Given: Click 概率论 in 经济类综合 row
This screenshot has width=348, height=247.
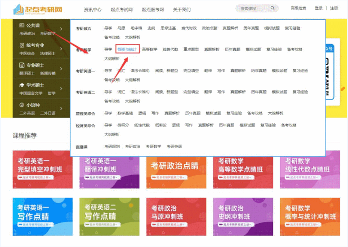Looking at the screenshot, I should pos(161,125).
